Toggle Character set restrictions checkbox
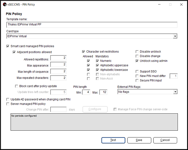The image size is (188, 150). [x=83, y=51]
